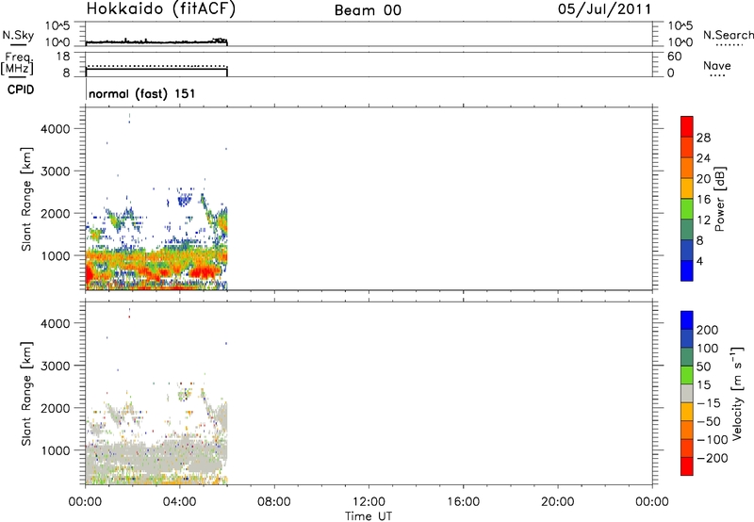The image size is (754, 522).
Task: Click '4000' range tick in power panel
Action: point(56,129)
